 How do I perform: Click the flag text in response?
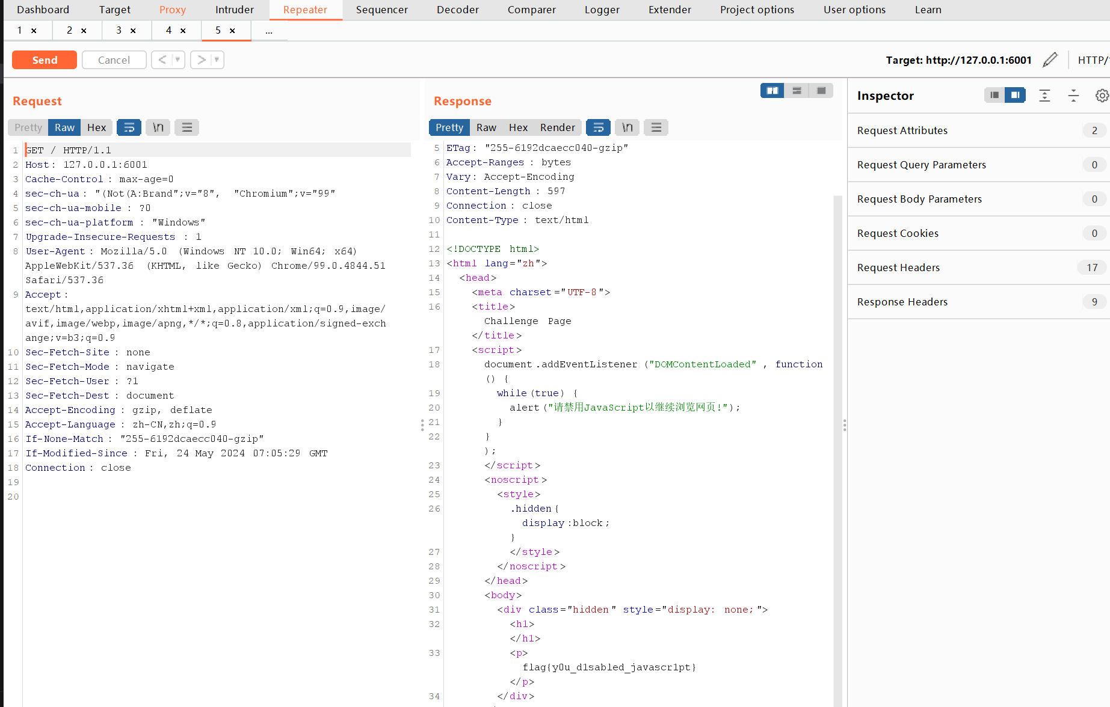(x=609, y=667)
